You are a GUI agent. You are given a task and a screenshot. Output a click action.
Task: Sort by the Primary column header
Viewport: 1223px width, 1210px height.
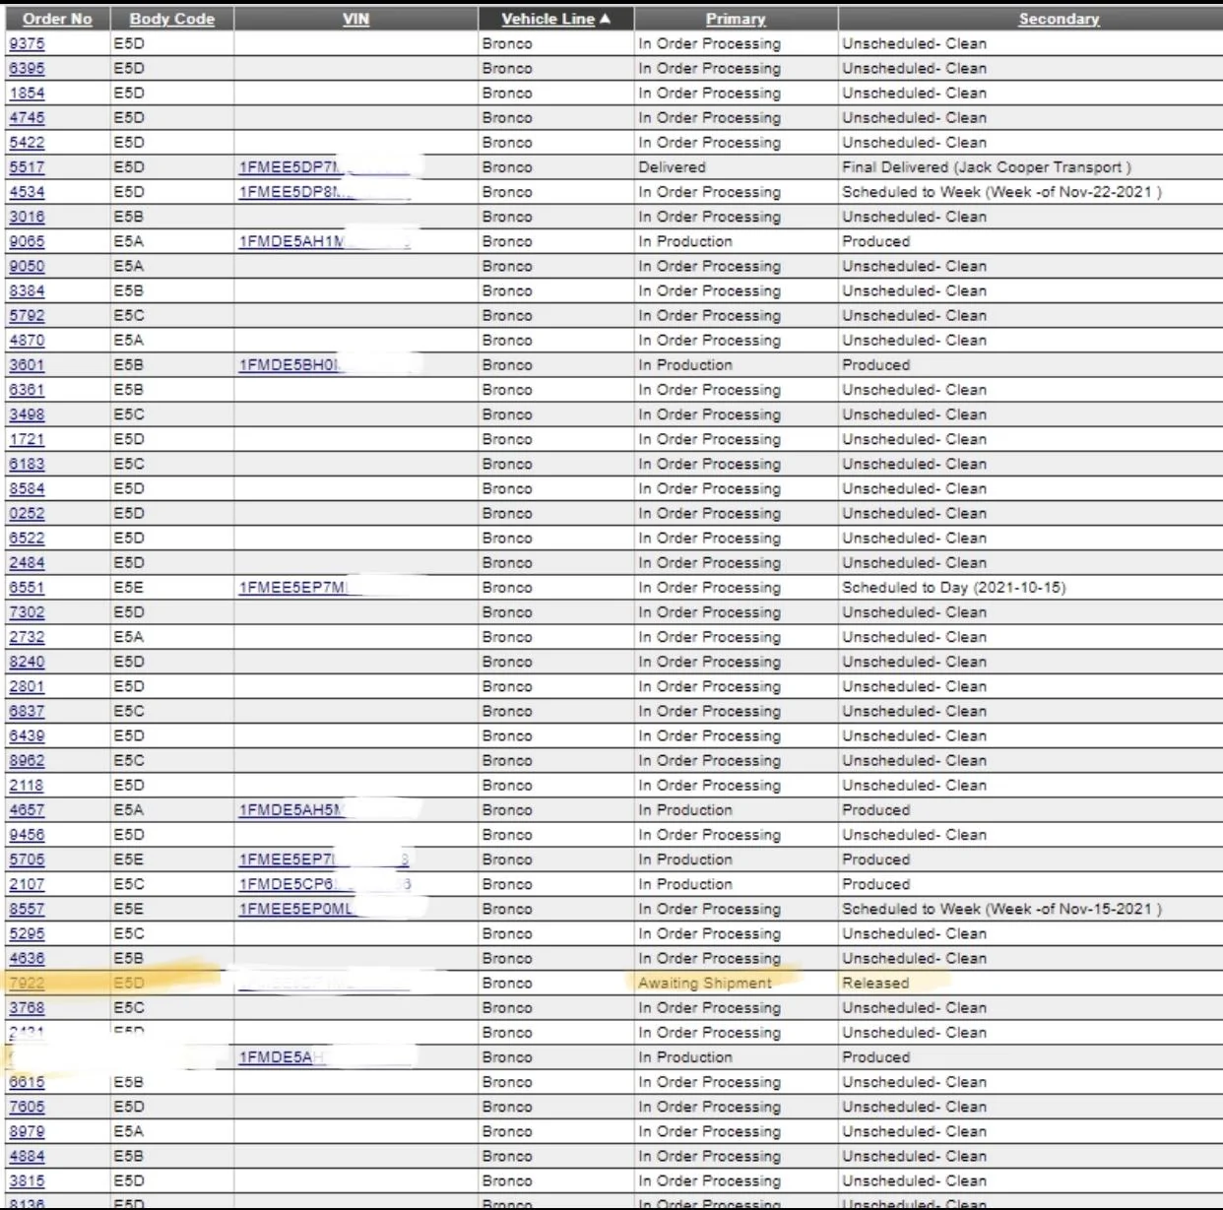point(736,19)
